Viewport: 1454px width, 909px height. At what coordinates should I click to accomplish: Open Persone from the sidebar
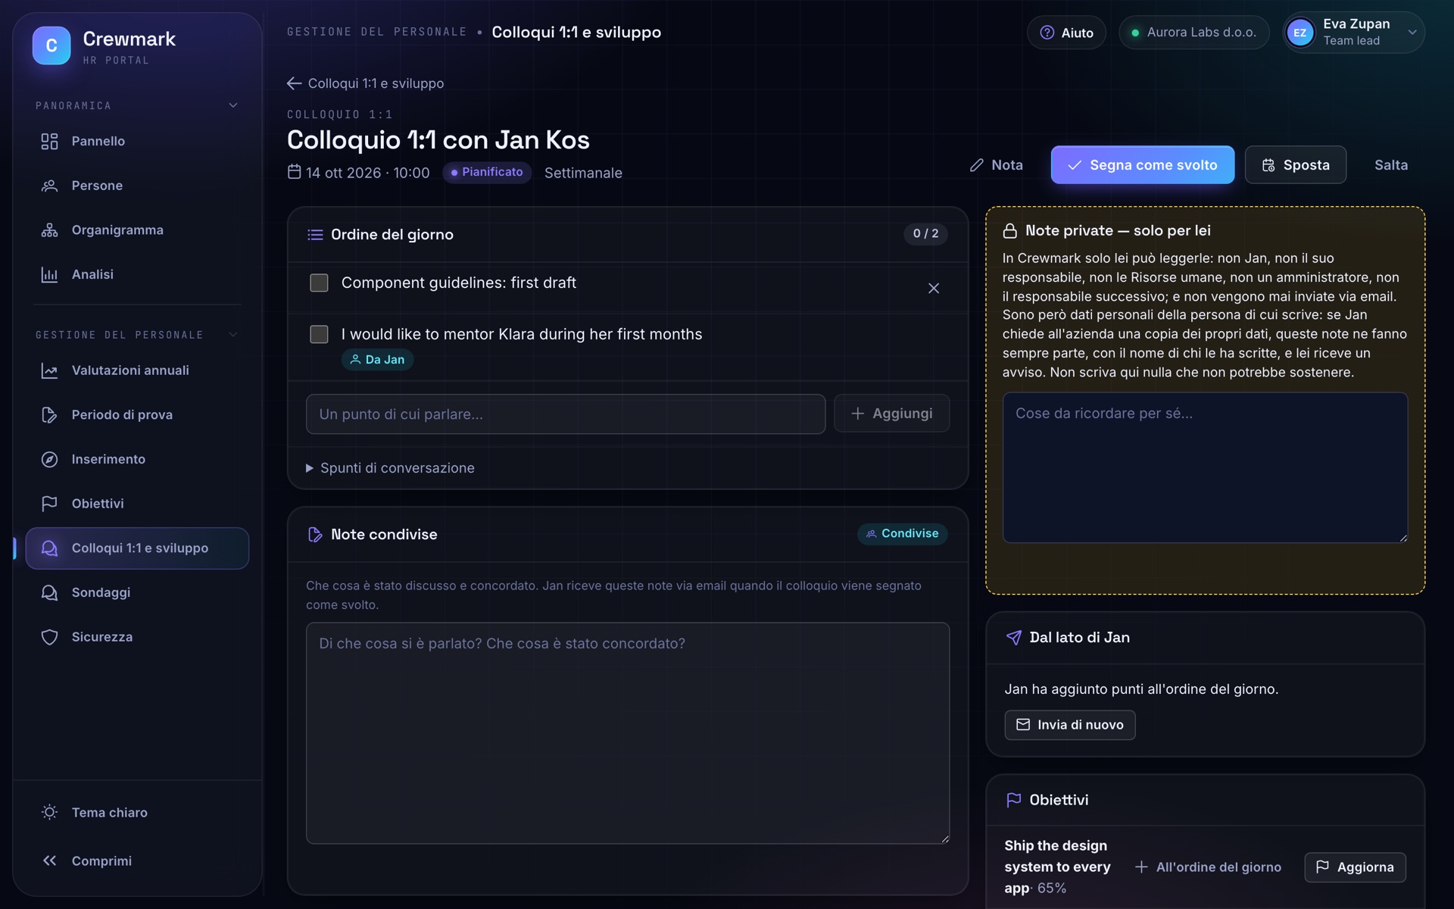137,186
